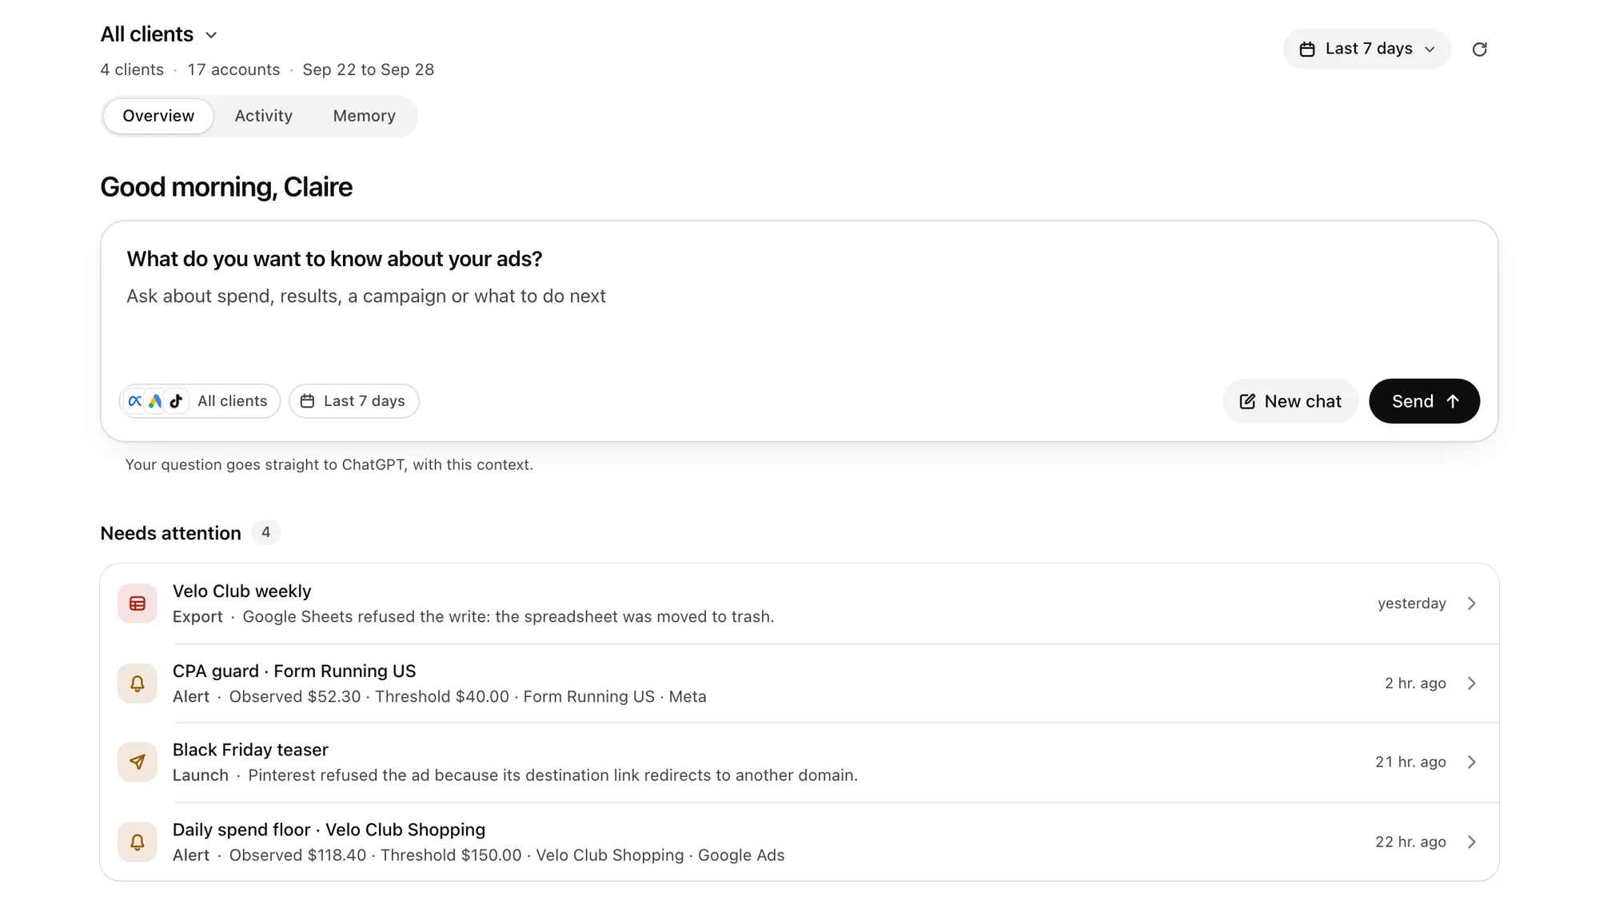Click the 'Sep 22 to Sep 28' date text
Image resolution: width=1599 pixels, height=912 pixels.
368,70
